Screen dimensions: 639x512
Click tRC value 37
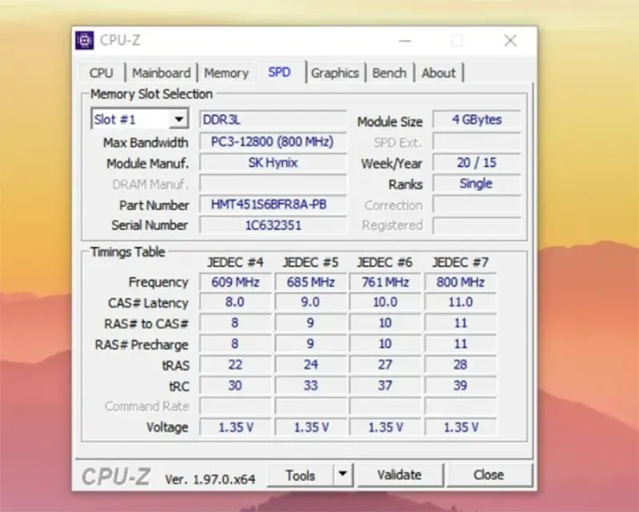pos(386,386)
